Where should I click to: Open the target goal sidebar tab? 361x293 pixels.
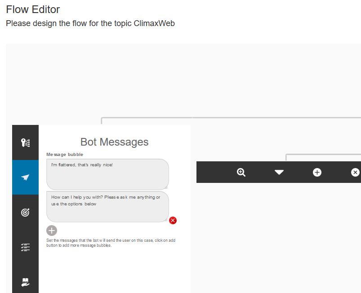click(25, 212)
